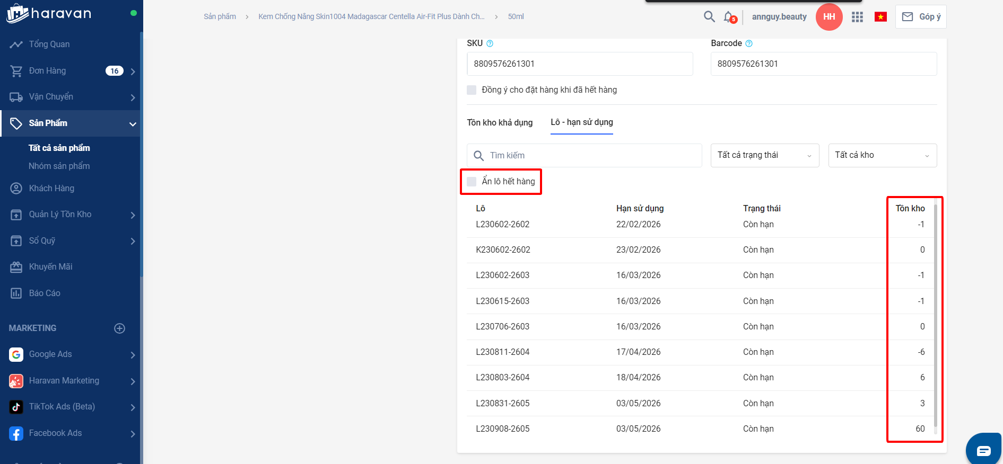Click the SKU help question icon
The width and height of the screenshot is (1003, 464).
pyautogui.click(x=490, y=43)
